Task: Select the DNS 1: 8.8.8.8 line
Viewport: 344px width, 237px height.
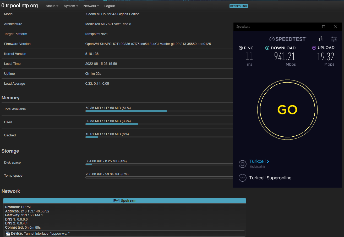Action: pos(17,219)
